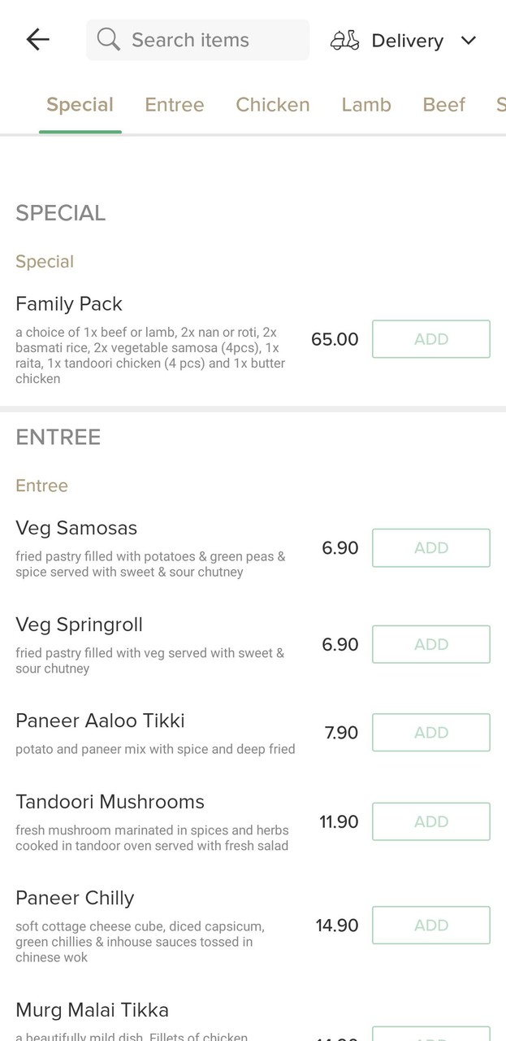Add Tandoori Mushrooms to cart
The width and height of the screenshot is (506, 1041).
coord(430,821)
